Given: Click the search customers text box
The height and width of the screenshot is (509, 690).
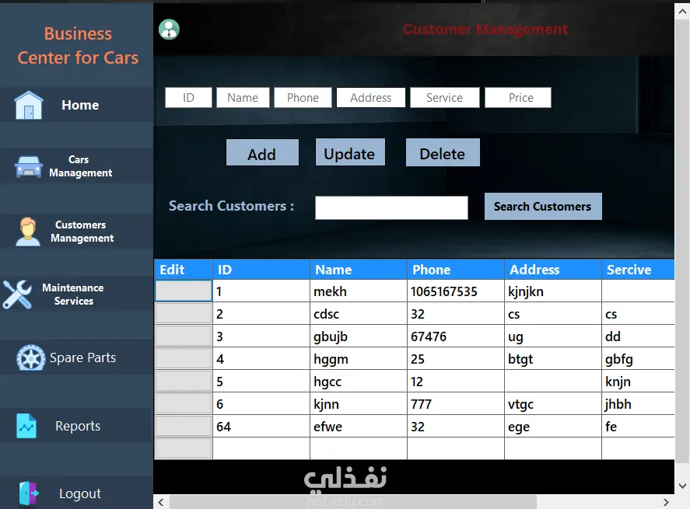Looking at the screenshot, I should (391, 208).
